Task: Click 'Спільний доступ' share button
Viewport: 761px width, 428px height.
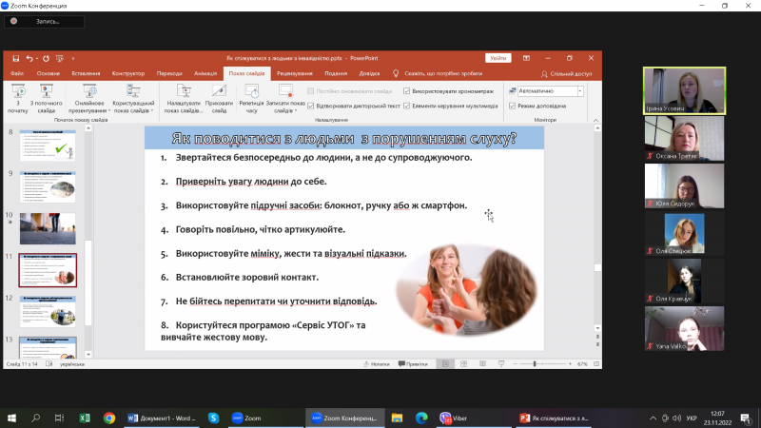Action: click(566, 73)
